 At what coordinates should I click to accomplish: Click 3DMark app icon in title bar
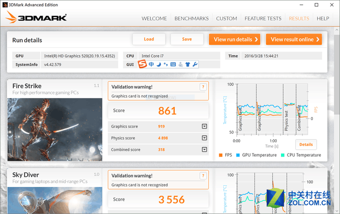point(5,5)
